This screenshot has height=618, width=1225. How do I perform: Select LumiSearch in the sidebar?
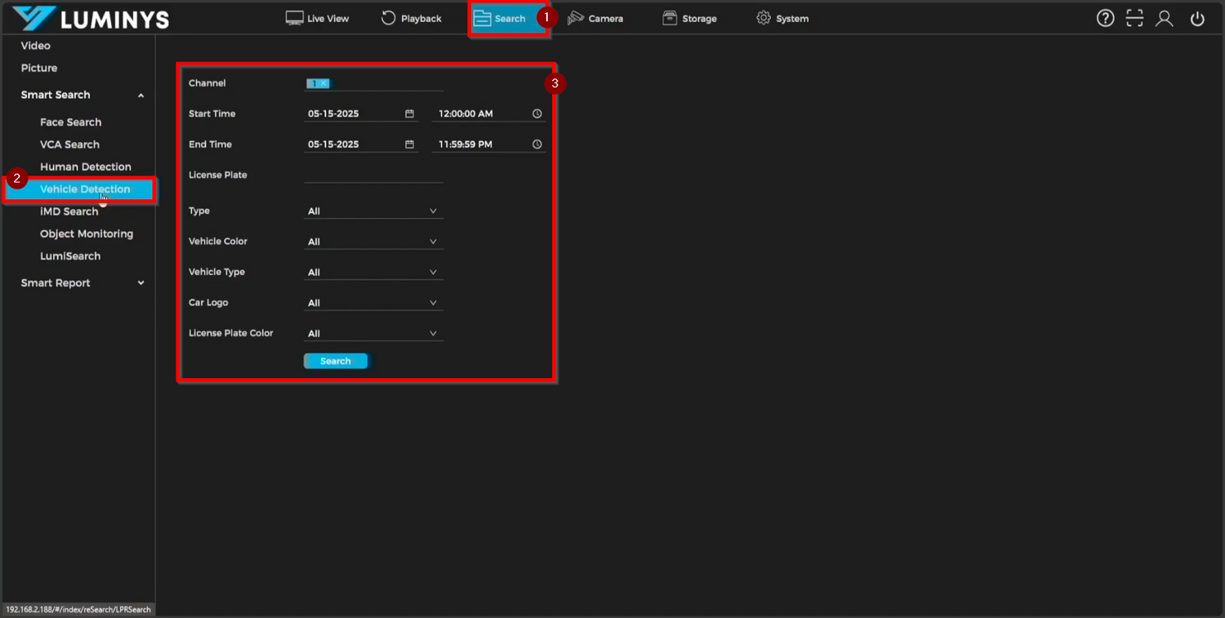70,256
